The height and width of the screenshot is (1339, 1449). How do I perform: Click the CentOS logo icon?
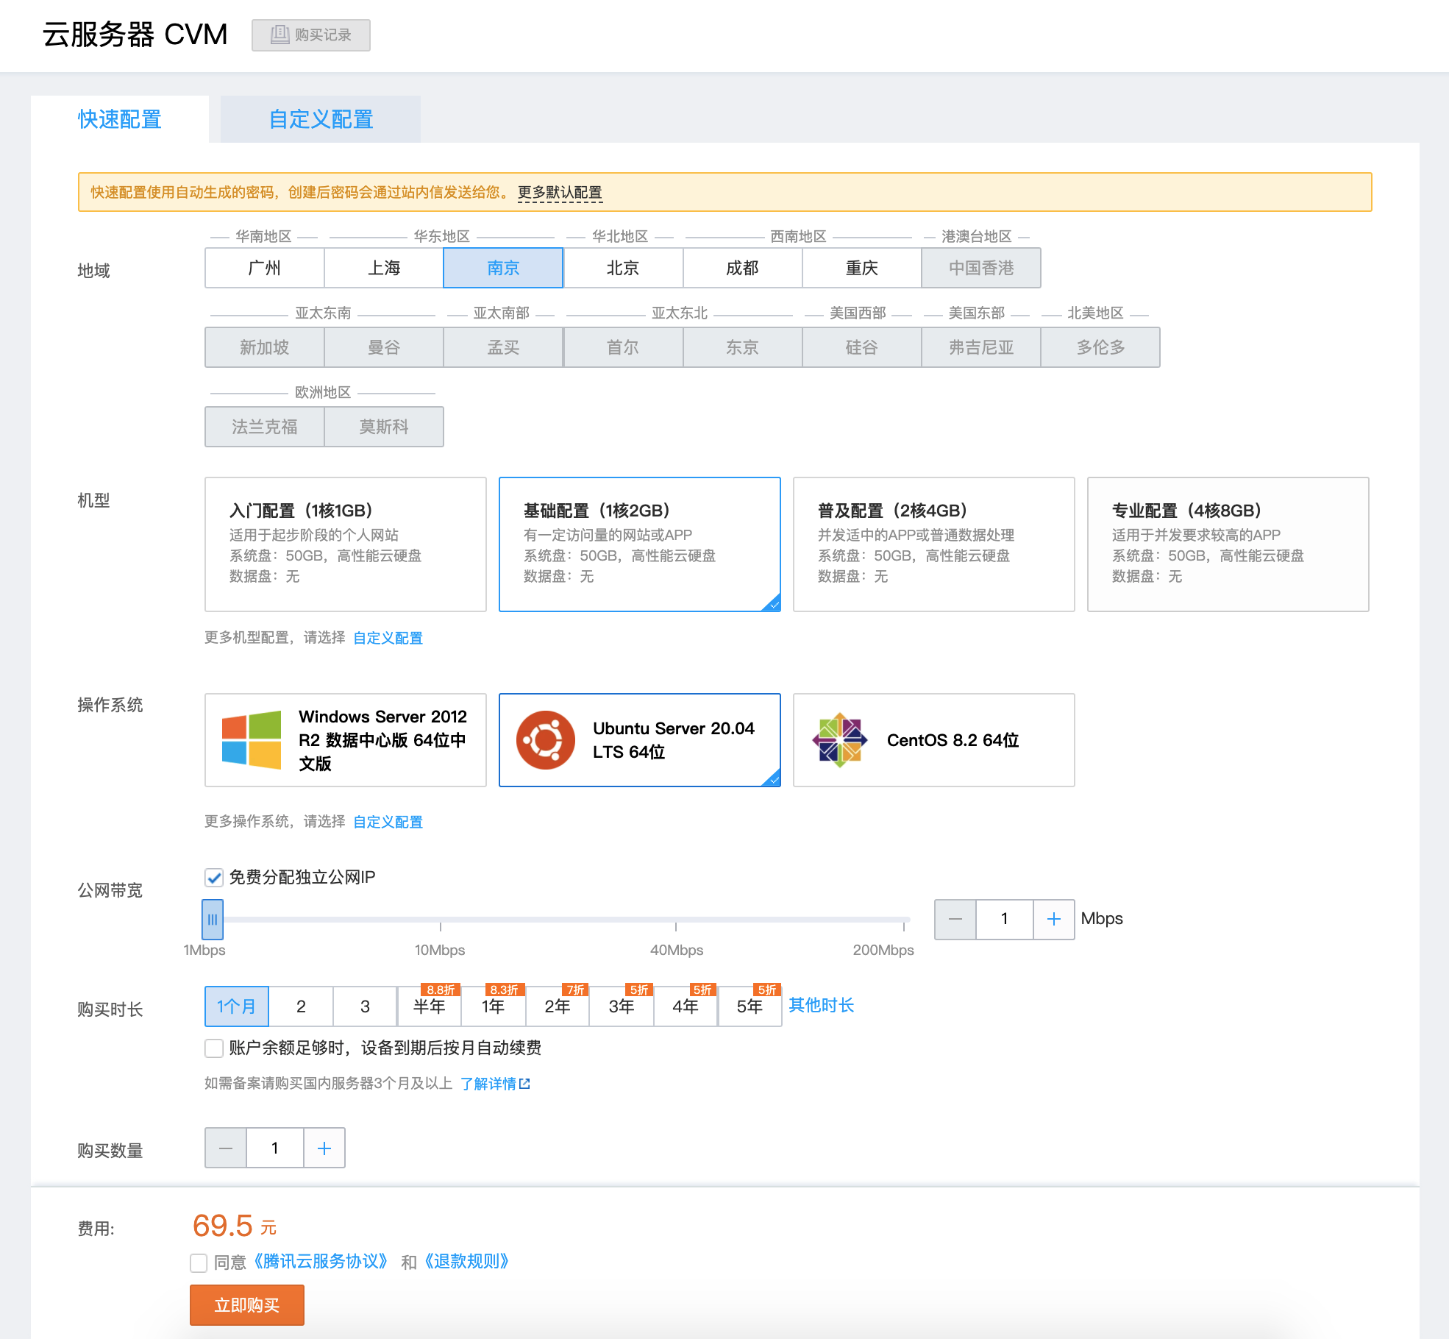pos(839,740)
